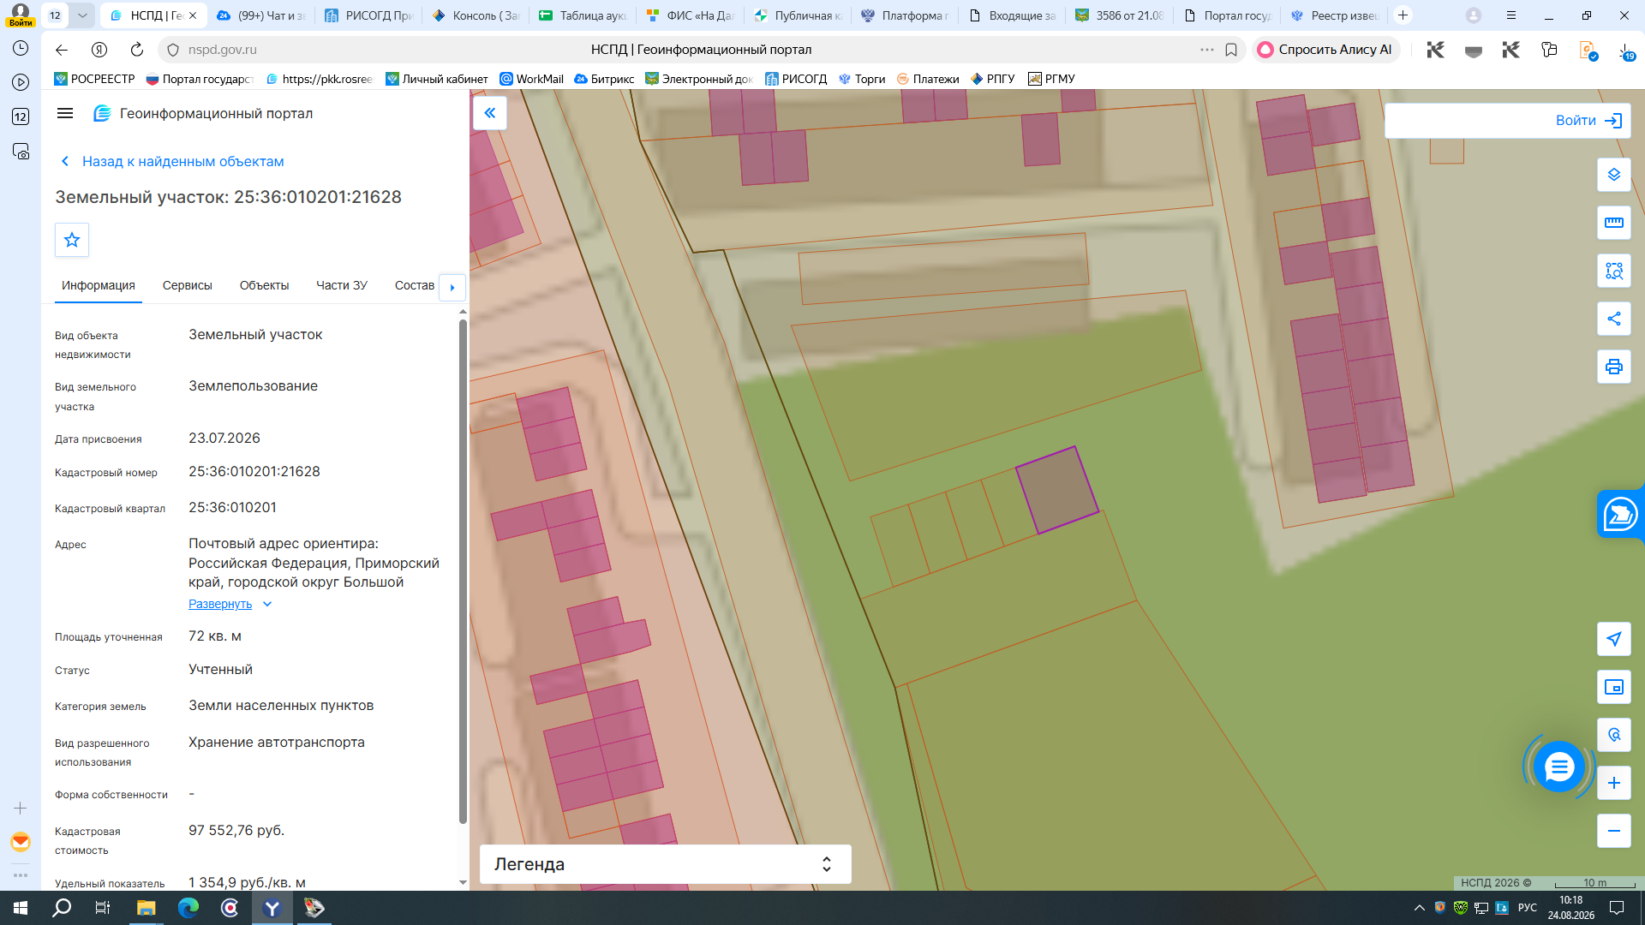Open the browser main menu

click(1511, 15)
